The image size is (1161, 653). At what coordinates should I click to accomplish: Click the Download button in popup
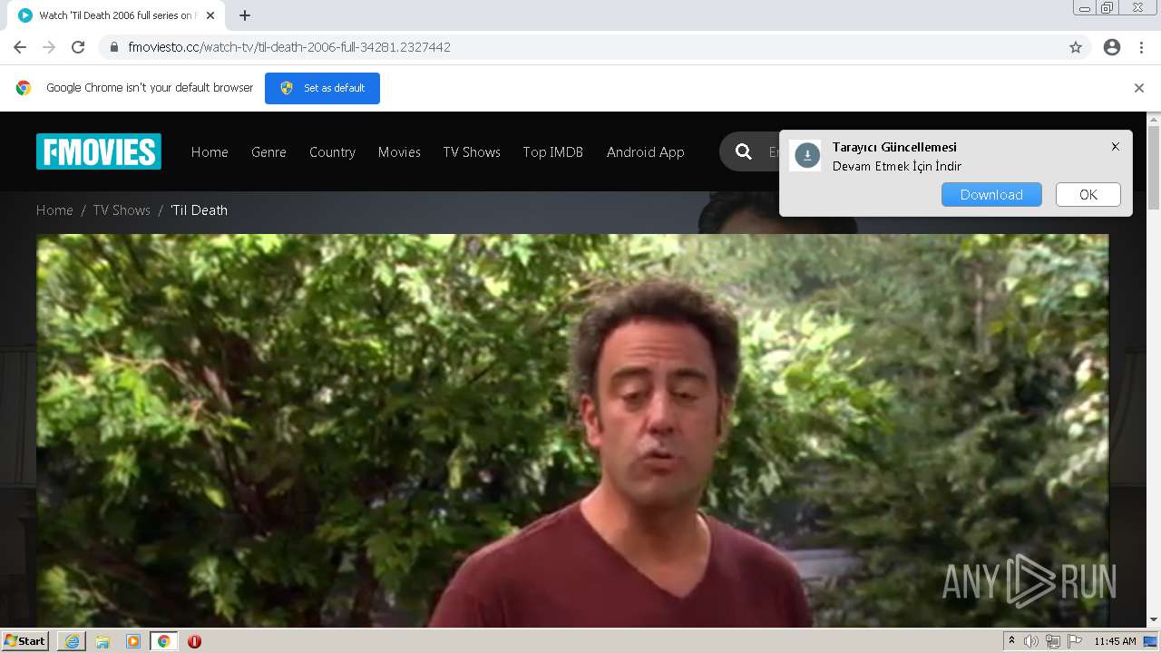click(991, 194)
